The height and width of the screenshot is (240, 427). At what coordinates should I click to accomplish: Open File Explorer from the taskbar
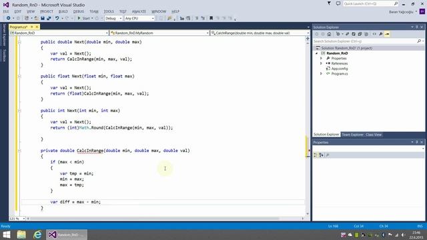(21, 235)
